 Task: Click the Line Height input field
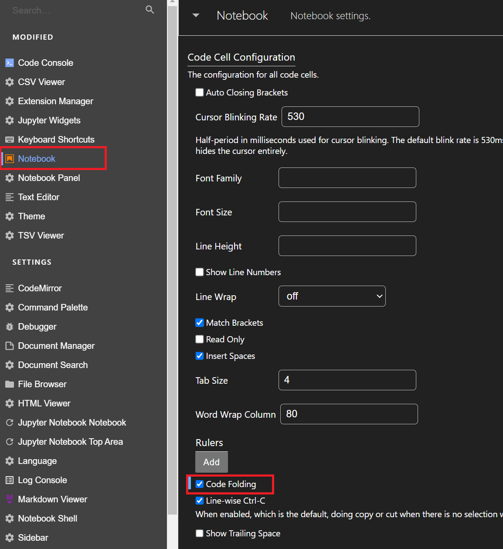(347, 246)
